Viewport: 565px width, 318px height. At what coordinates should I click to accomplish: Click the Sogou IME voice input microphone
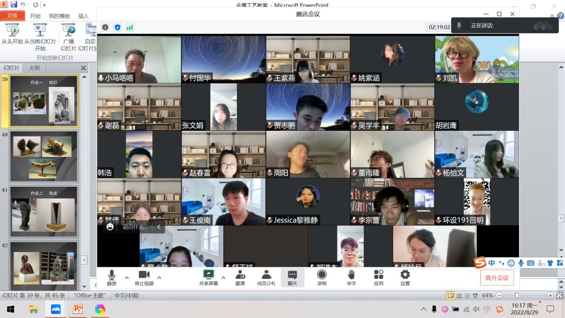click(x=521, y=263)
